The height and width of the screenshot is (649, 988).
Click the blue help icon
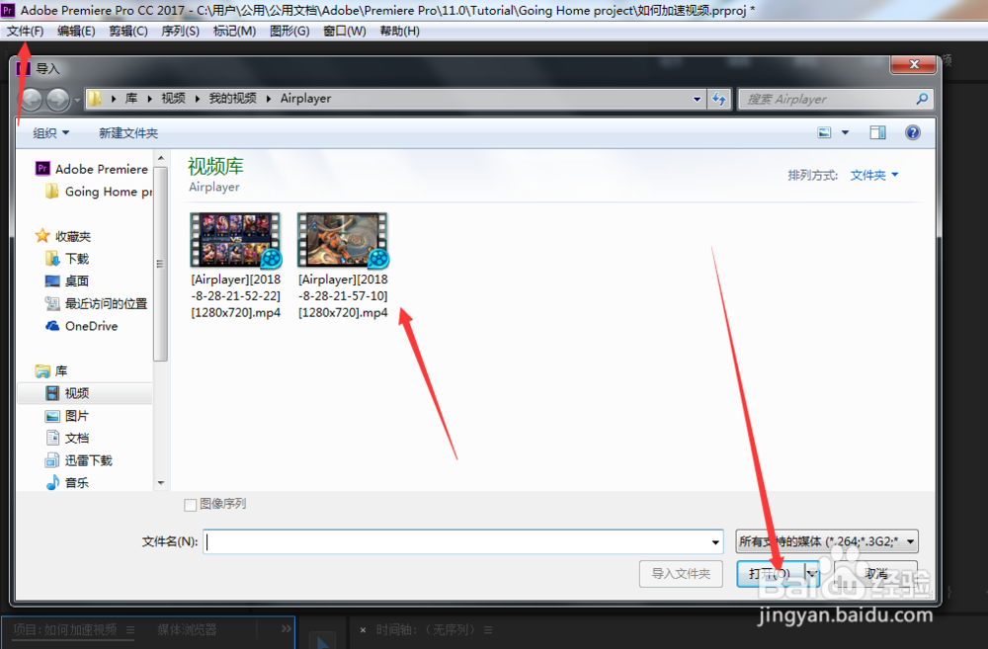point(912,132)
